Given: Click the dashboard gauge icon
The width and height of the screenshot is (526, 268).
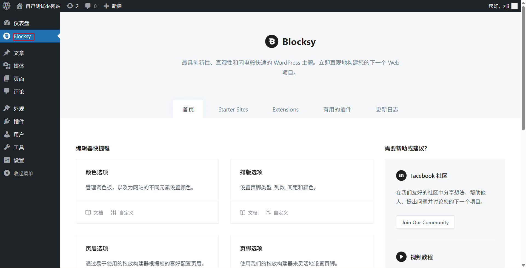Looking at the screenshot, I should click(x=7, y=23).
